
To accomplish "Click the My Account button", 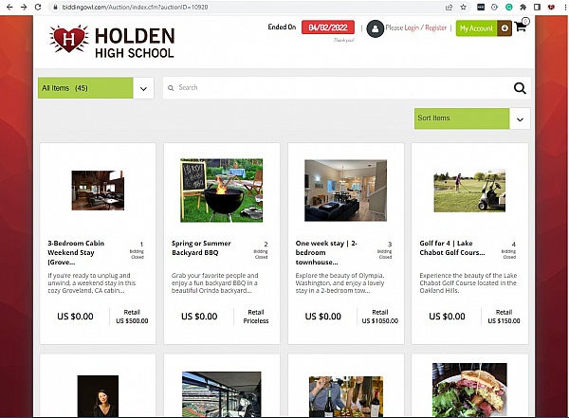I will 476,27.
